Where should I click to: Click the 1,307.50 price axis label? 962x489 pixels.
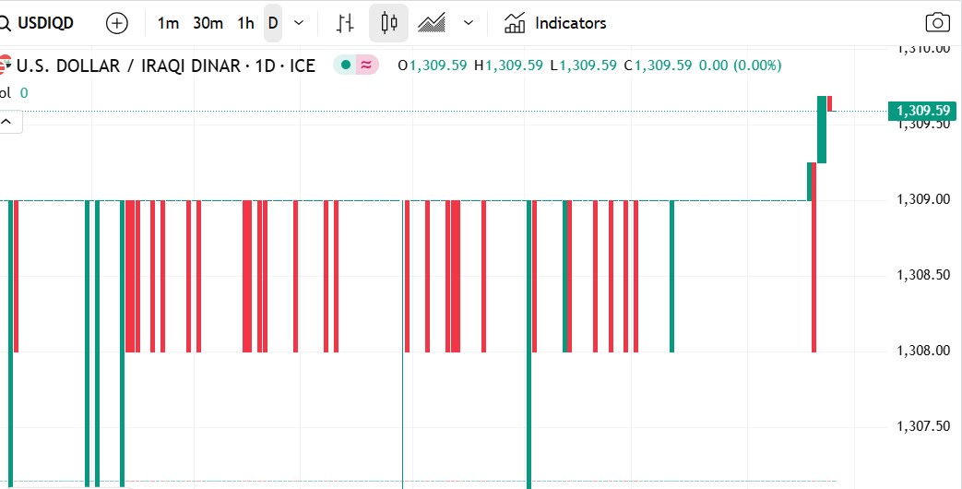tap(924, 426)
